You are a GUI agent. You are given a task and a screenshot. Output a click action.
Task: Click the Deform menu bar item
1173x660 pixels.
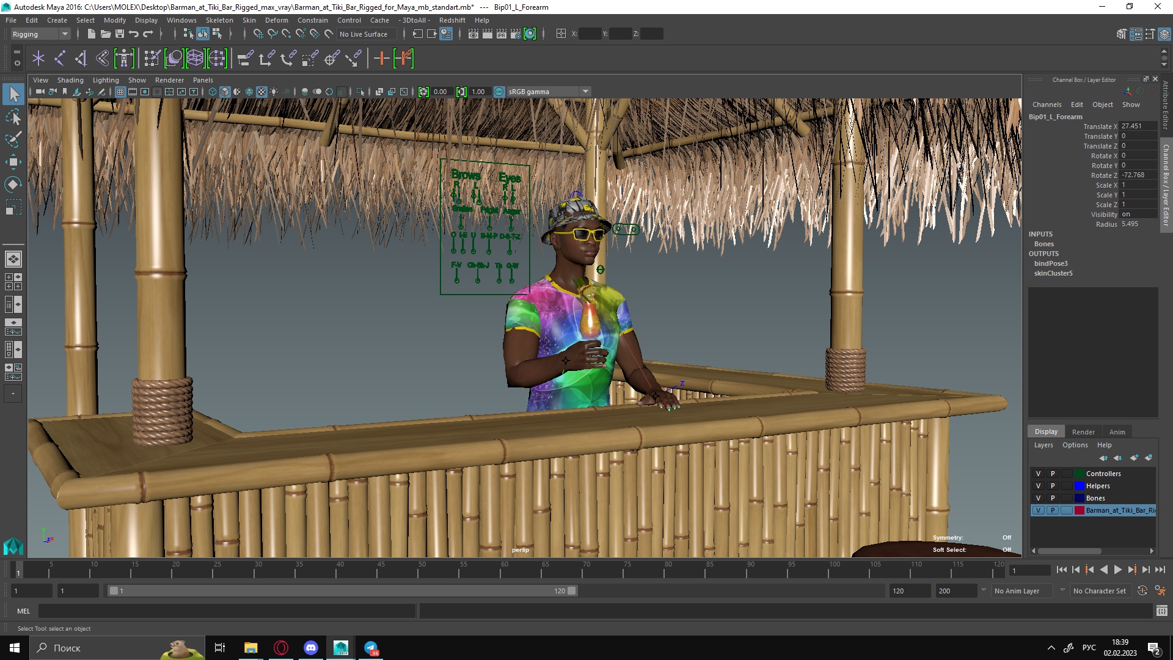pyautogui.click(x=278, y=20)
